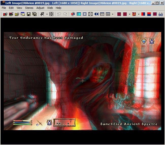This screenshot has height=145, width=165.
Task: Select the red checkerboard anaglyph icon
Action: 125,14
